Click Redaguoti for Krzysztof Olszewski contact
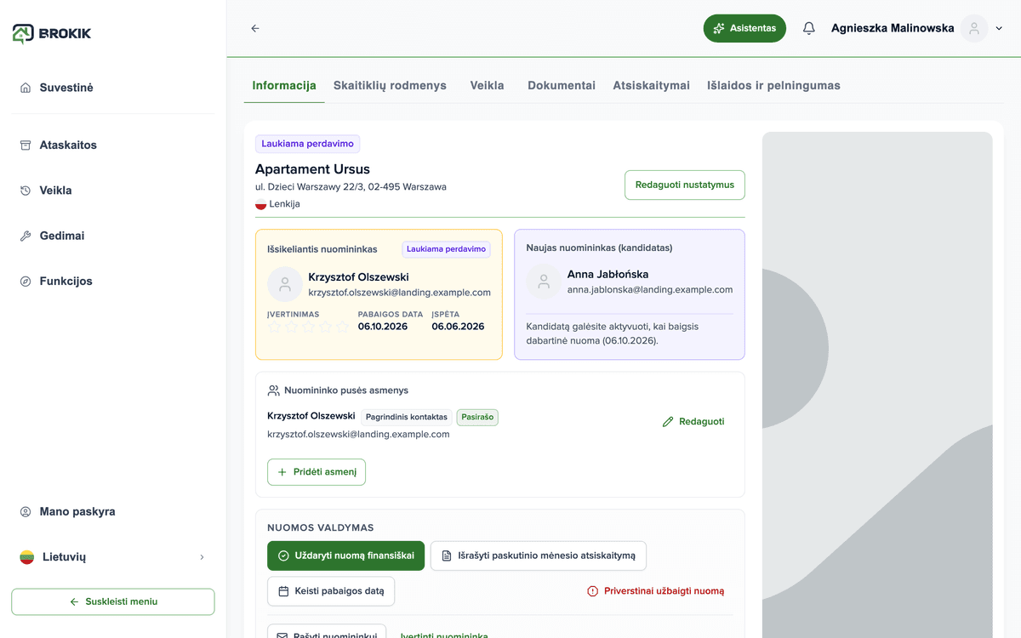The height and width of the screenshot is (638, 1021). [x=693, y=422]
